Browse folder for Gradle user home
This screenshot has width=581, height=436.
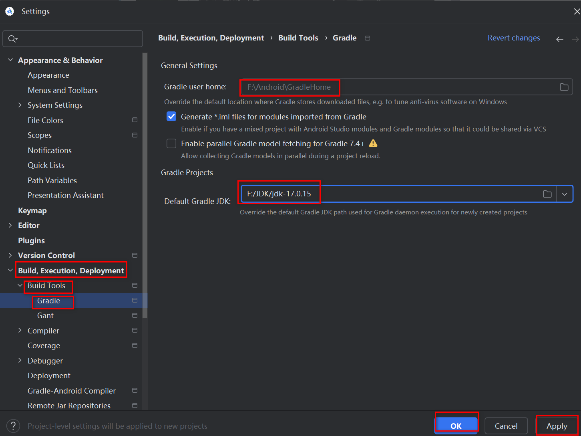(x=564, y=87)
